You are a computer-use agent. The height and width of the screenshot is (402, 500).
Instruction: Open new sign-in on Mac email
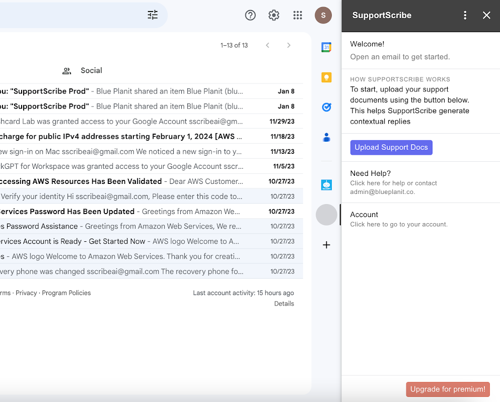(152, 152)
